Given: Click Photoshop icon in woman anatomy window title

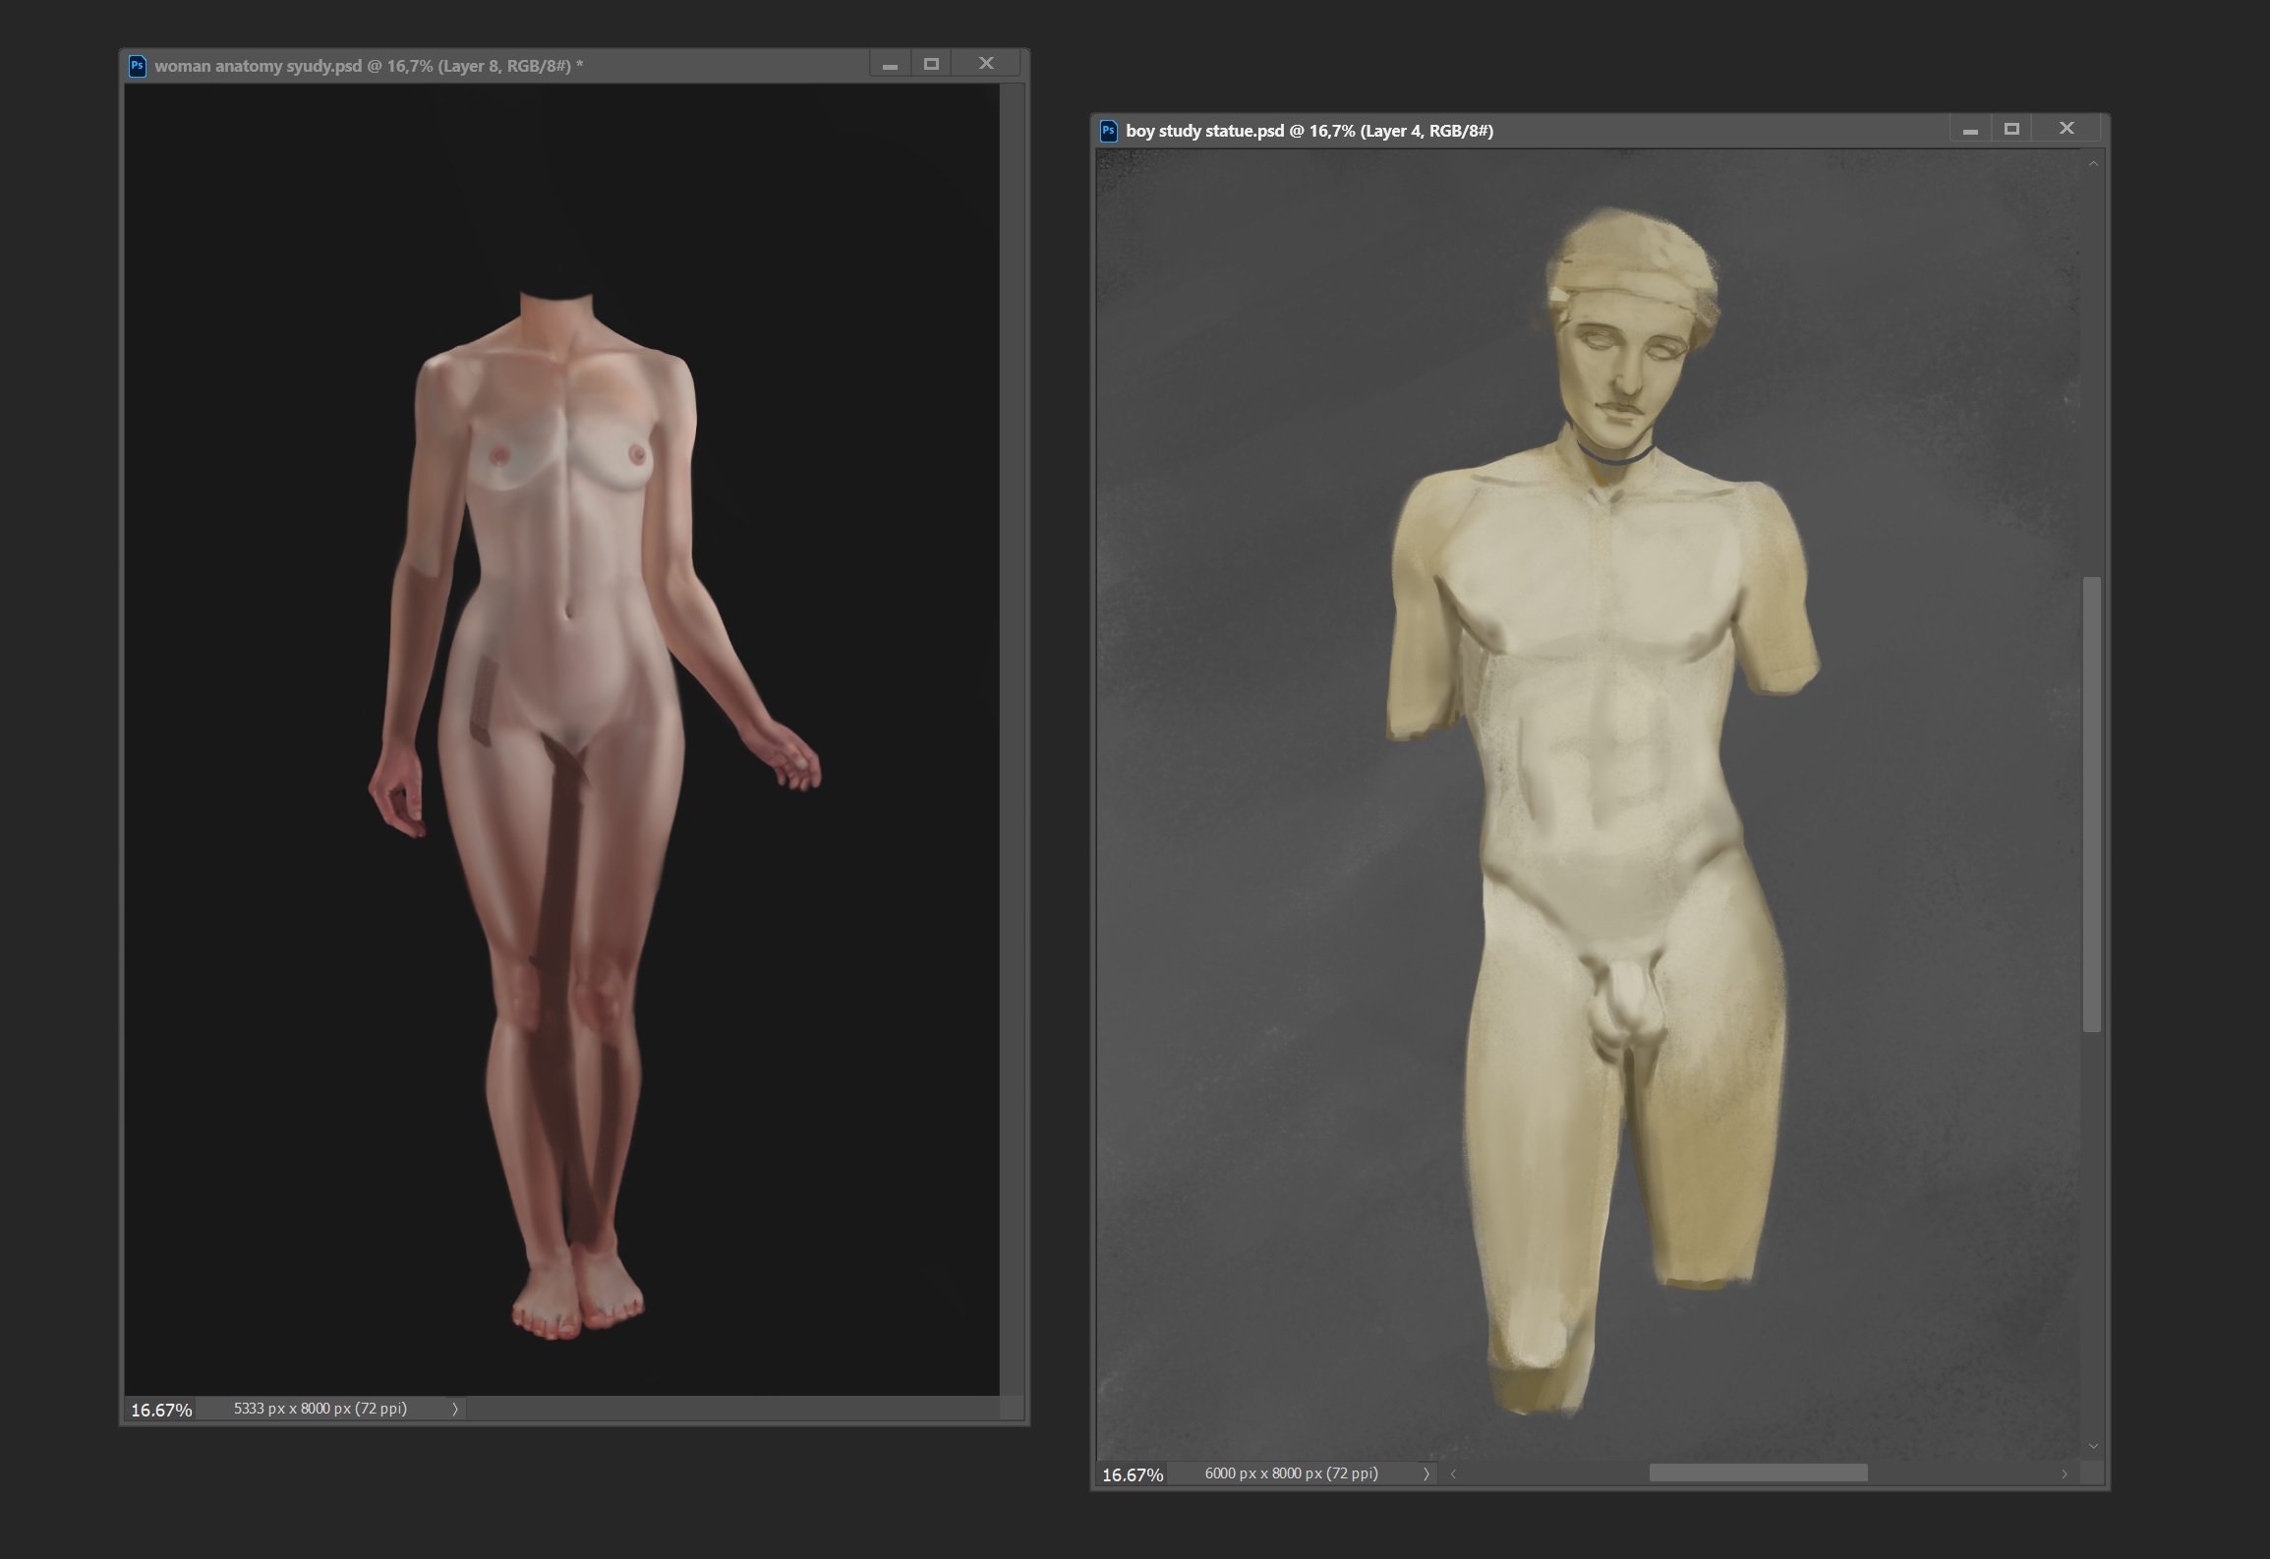Looking at the screenshot, I should tap(138, 66).
